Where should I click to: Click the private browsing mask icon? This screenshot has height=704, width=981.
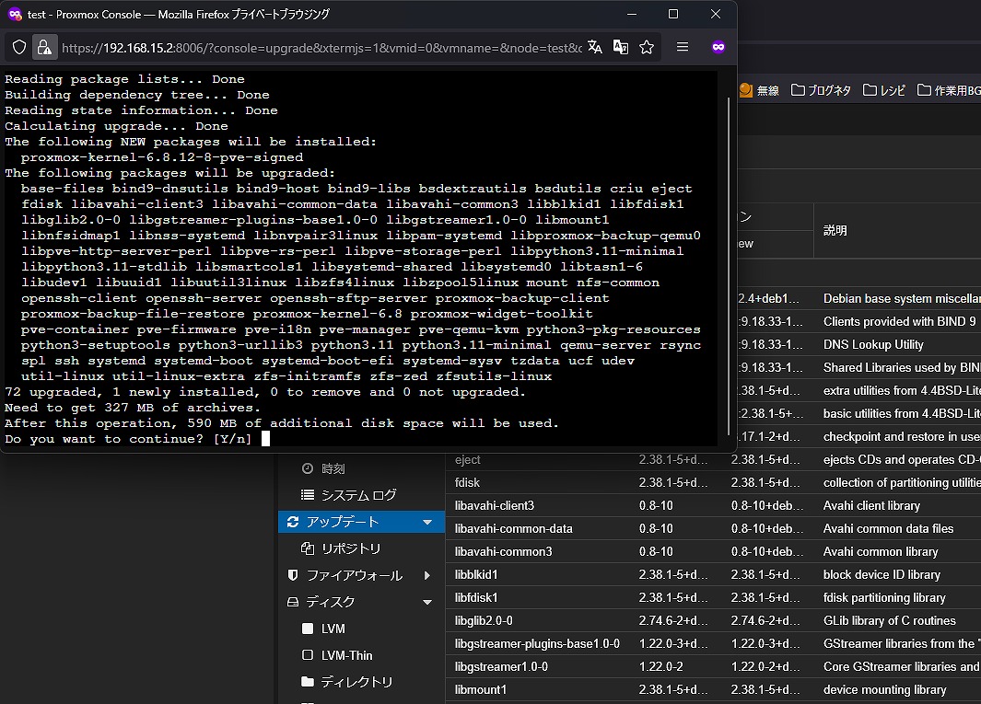coord(718,47)
